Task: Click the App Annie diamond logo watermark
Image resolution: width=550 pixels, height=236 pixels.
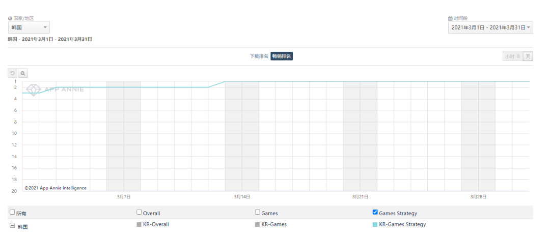Action: coord(34,90)
